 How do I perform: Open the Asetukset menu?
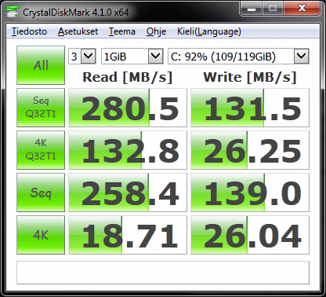point(78,31)
